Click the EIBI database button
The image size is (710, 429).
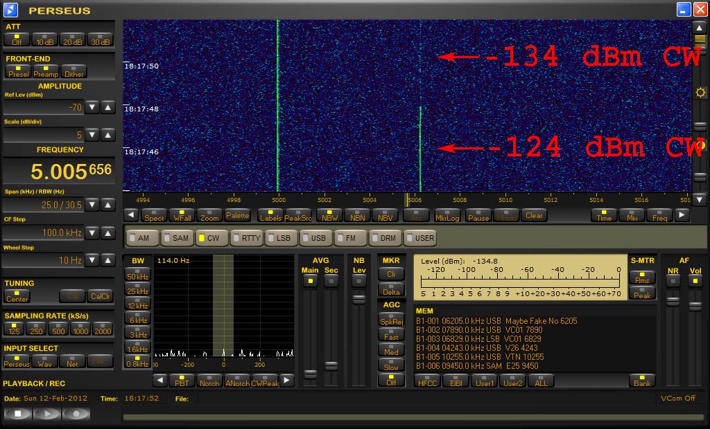tap(456, 381)
